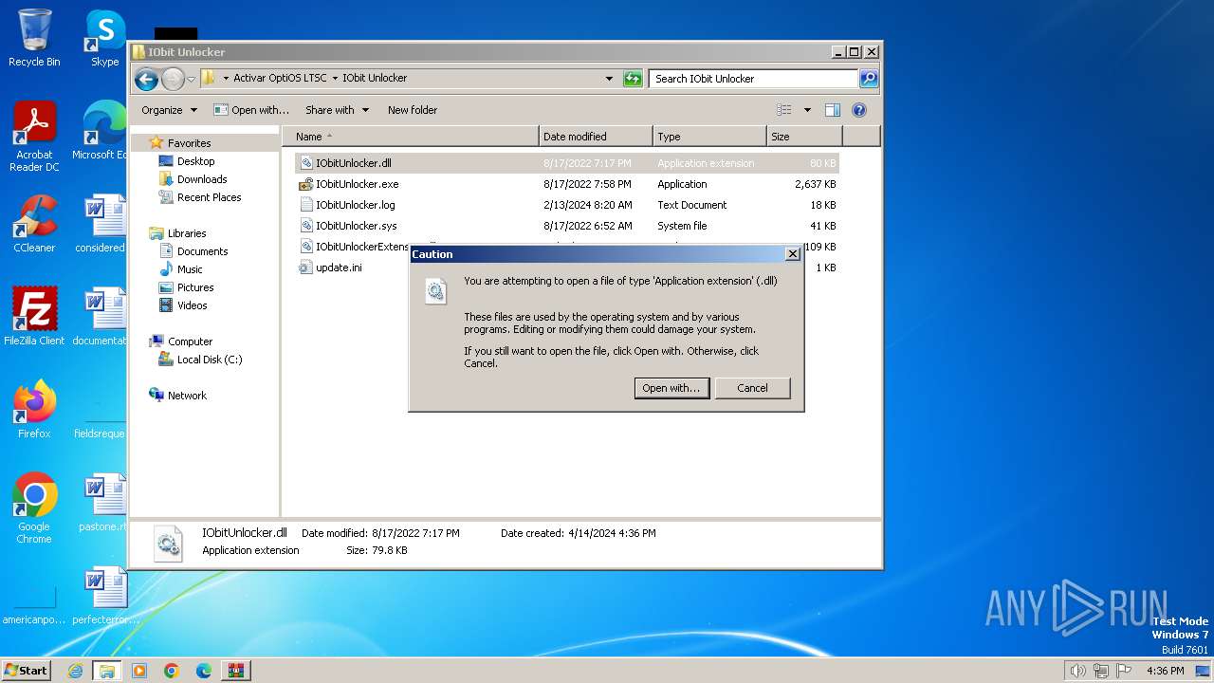Click the Open with... button in the Caution dialog

click(x=671, y=388)
